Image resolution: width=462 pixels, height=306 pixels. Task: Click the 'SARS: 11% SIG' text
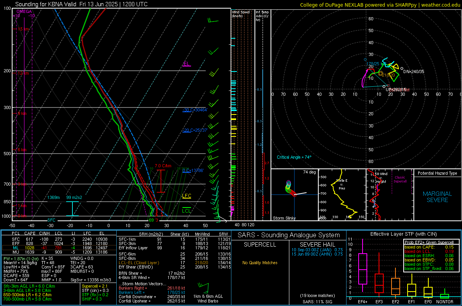[317, 302]
